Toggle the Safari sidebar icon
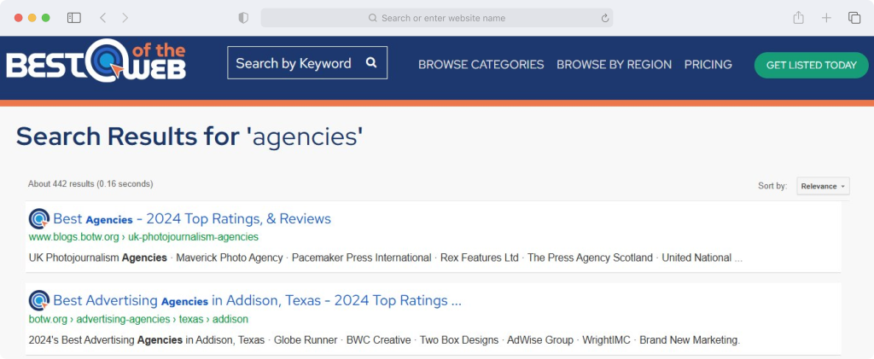The width and height of the screenshot is (874, 359). tap(74, 18)
